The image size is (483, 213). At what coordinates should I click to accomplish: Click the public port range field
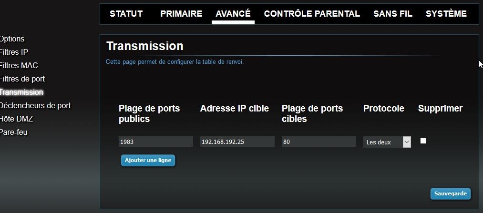coord(155,142)
